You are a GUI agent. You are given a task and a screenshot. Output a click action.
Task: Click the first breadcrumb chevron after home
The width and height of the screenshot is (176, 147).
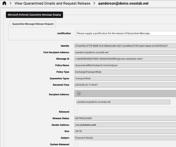point(11,3)
